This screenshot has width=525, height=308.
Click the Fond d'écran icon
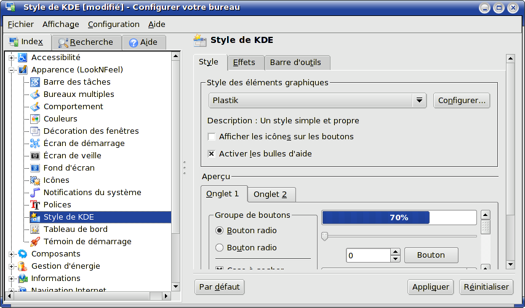coord(35,168)
